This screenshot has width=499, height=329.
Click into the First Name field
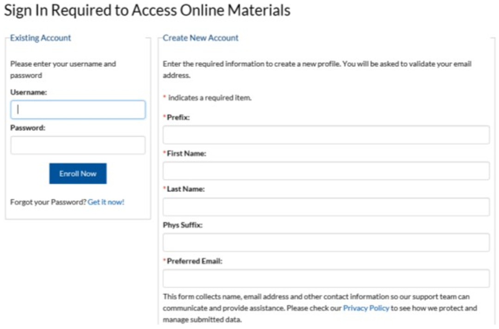[x=326, y=171]
